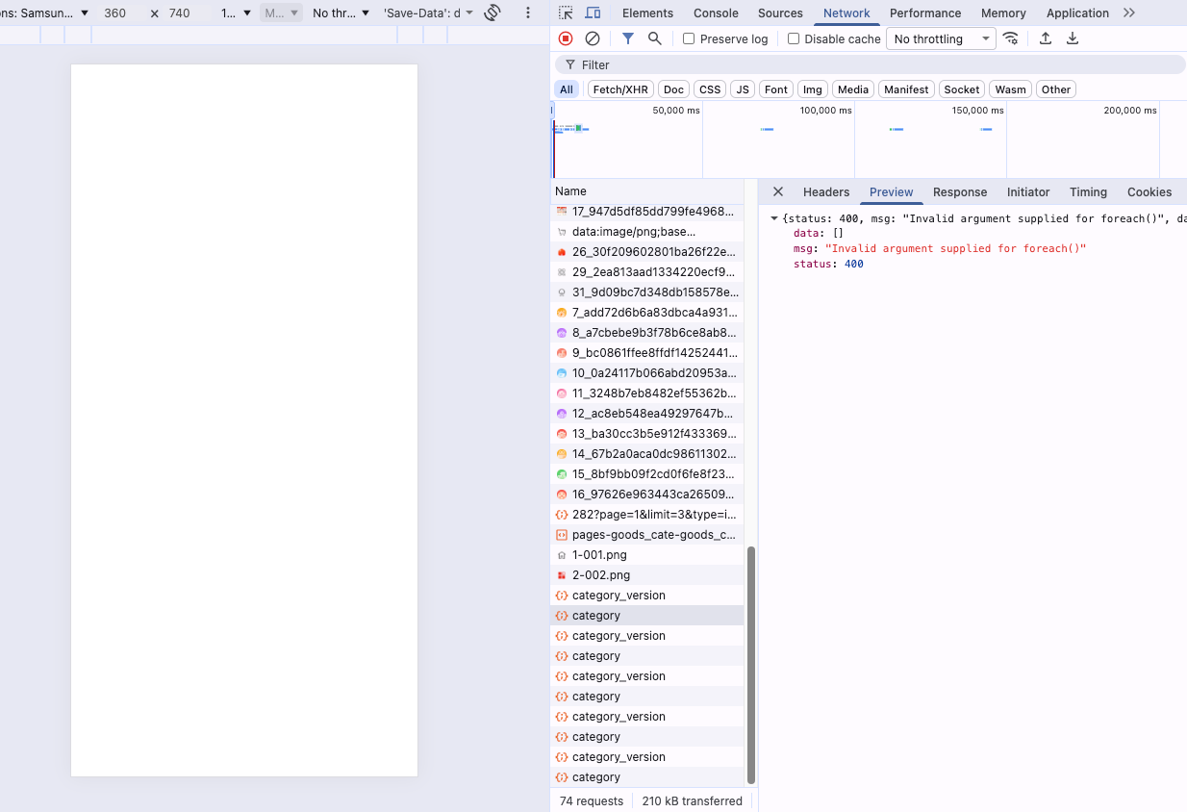Open the No throttling dropdown in Network panel
This screenshot has width=1187, height=812.
[x=941, y=39]
